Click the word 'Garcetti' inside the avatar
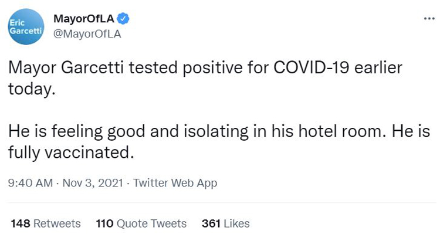The width and height of the screenshot is (440, 234). pyautogui.click(x=26, y=31)
